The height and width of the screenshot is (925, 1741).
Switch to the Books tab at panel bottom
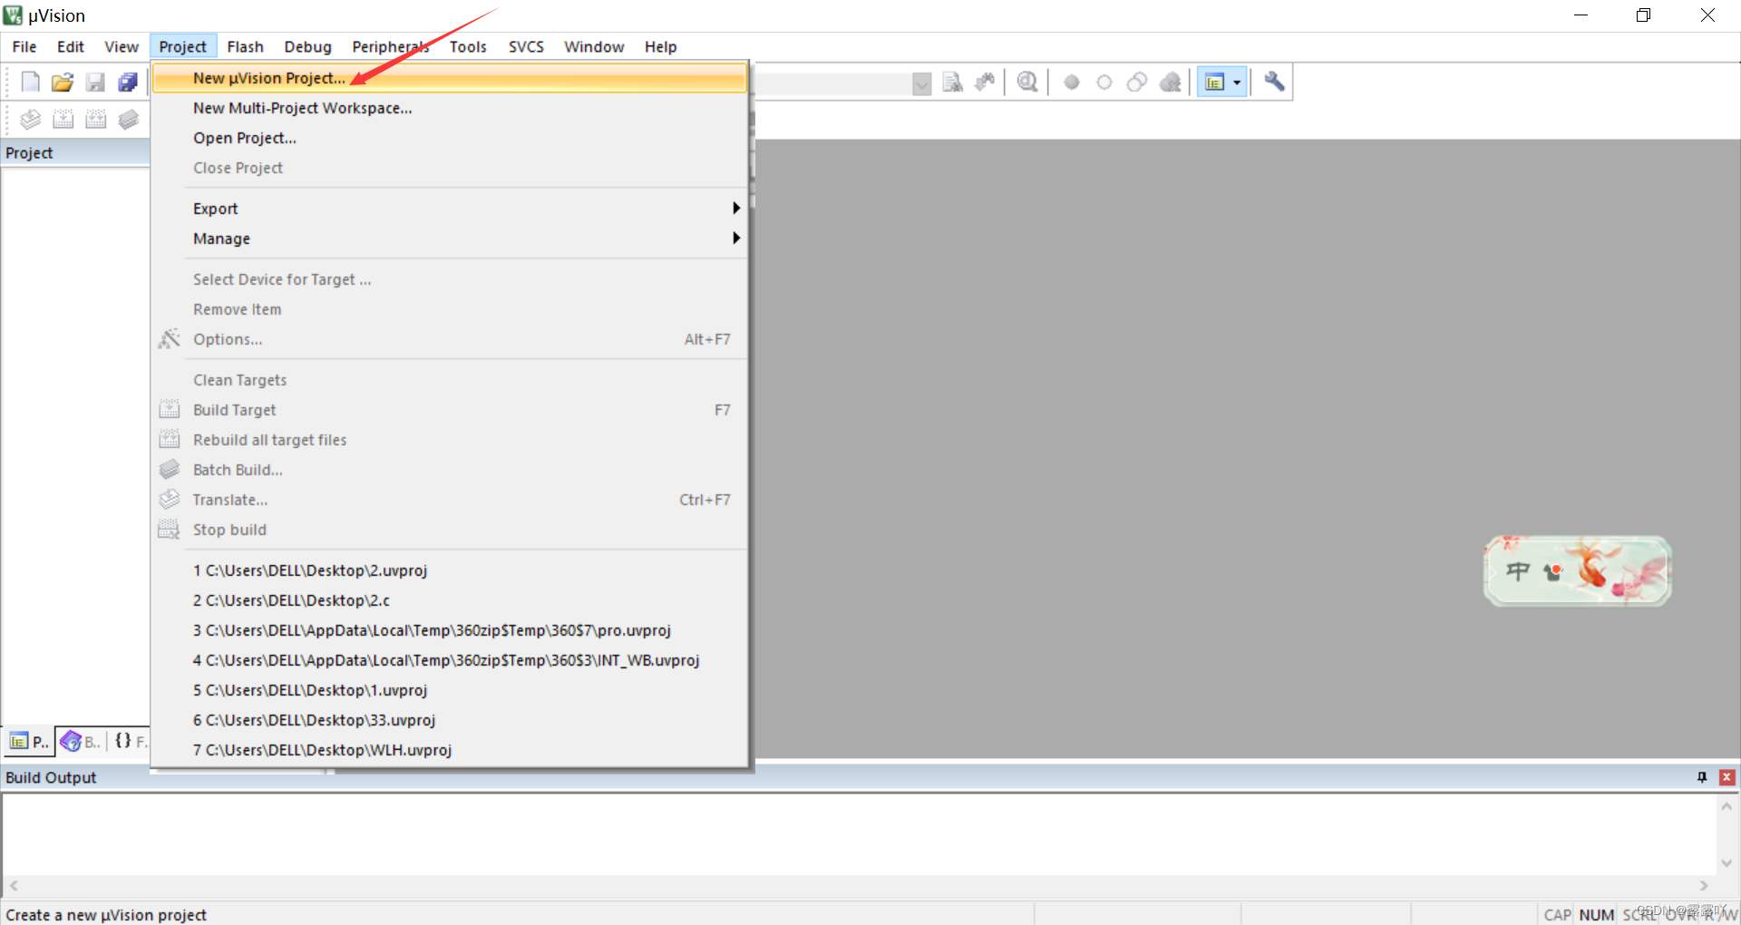[81, 742]
